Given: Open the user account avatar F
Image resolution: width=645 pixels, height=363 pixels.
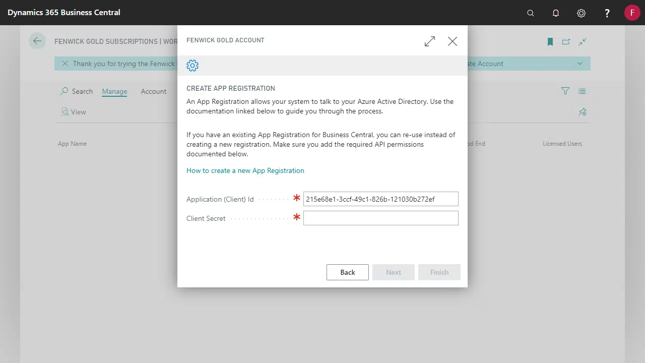Looking at the screenshot, I should (x=632, y=13).
